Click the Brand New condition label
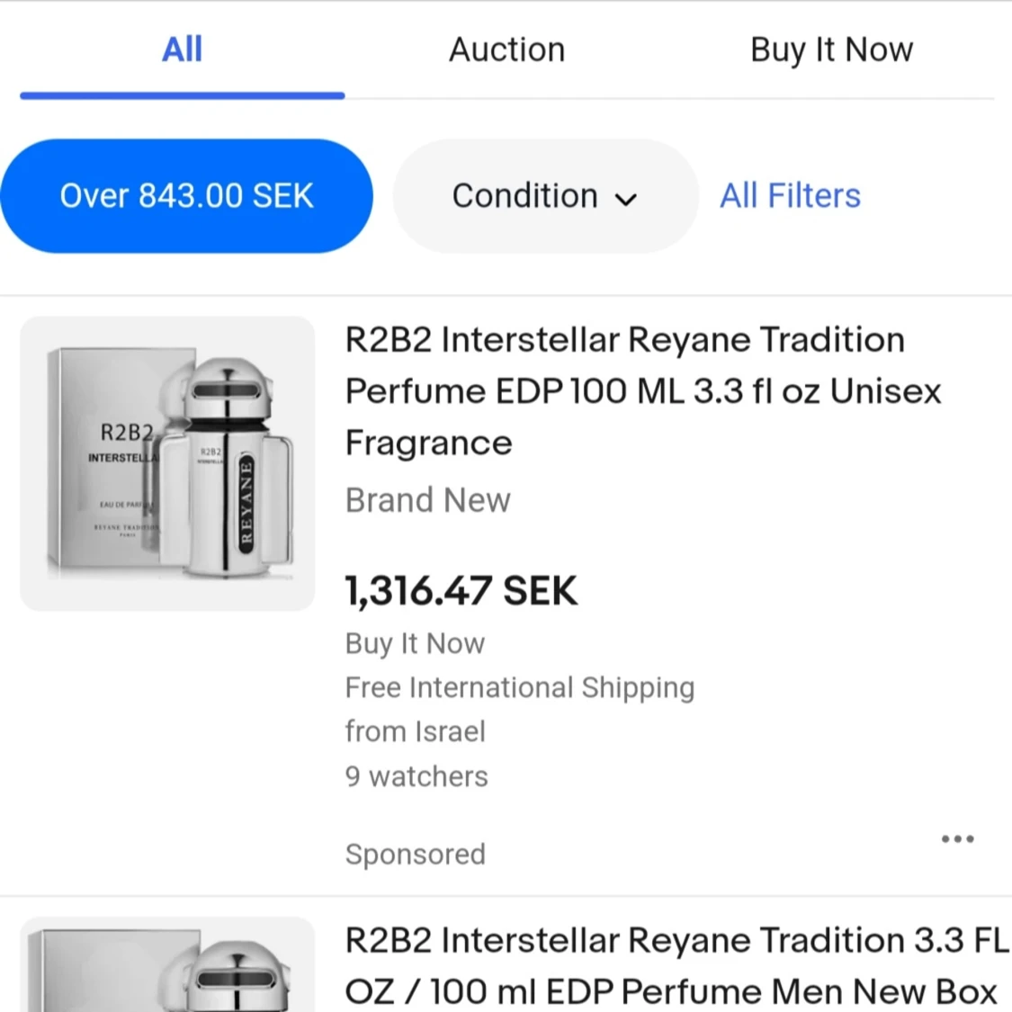The width and height of the screenshot is (1012, 1012). coord(427,500)
